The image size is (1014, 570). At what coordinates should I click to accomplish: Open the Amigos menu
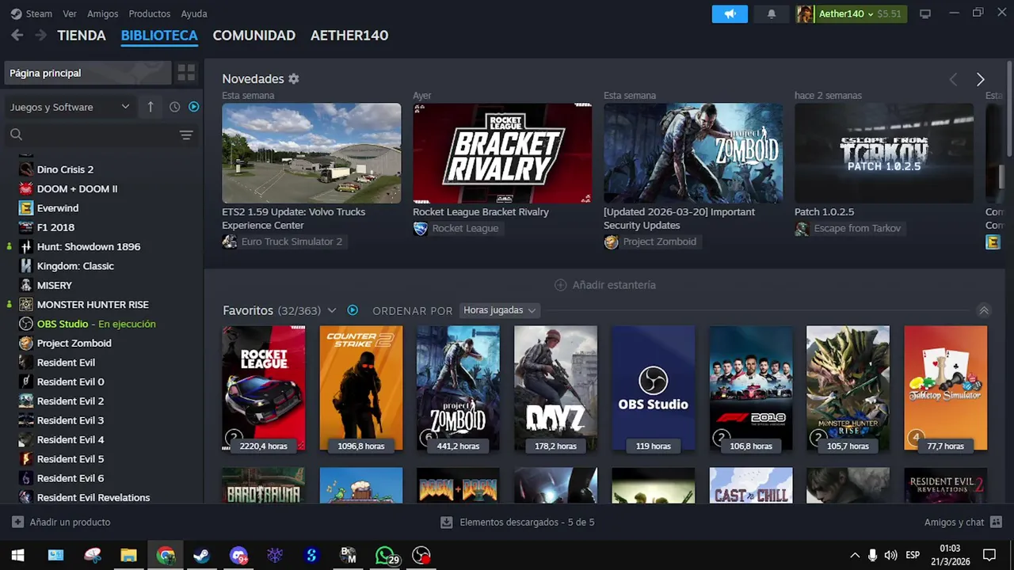click(x=102, y=13)
